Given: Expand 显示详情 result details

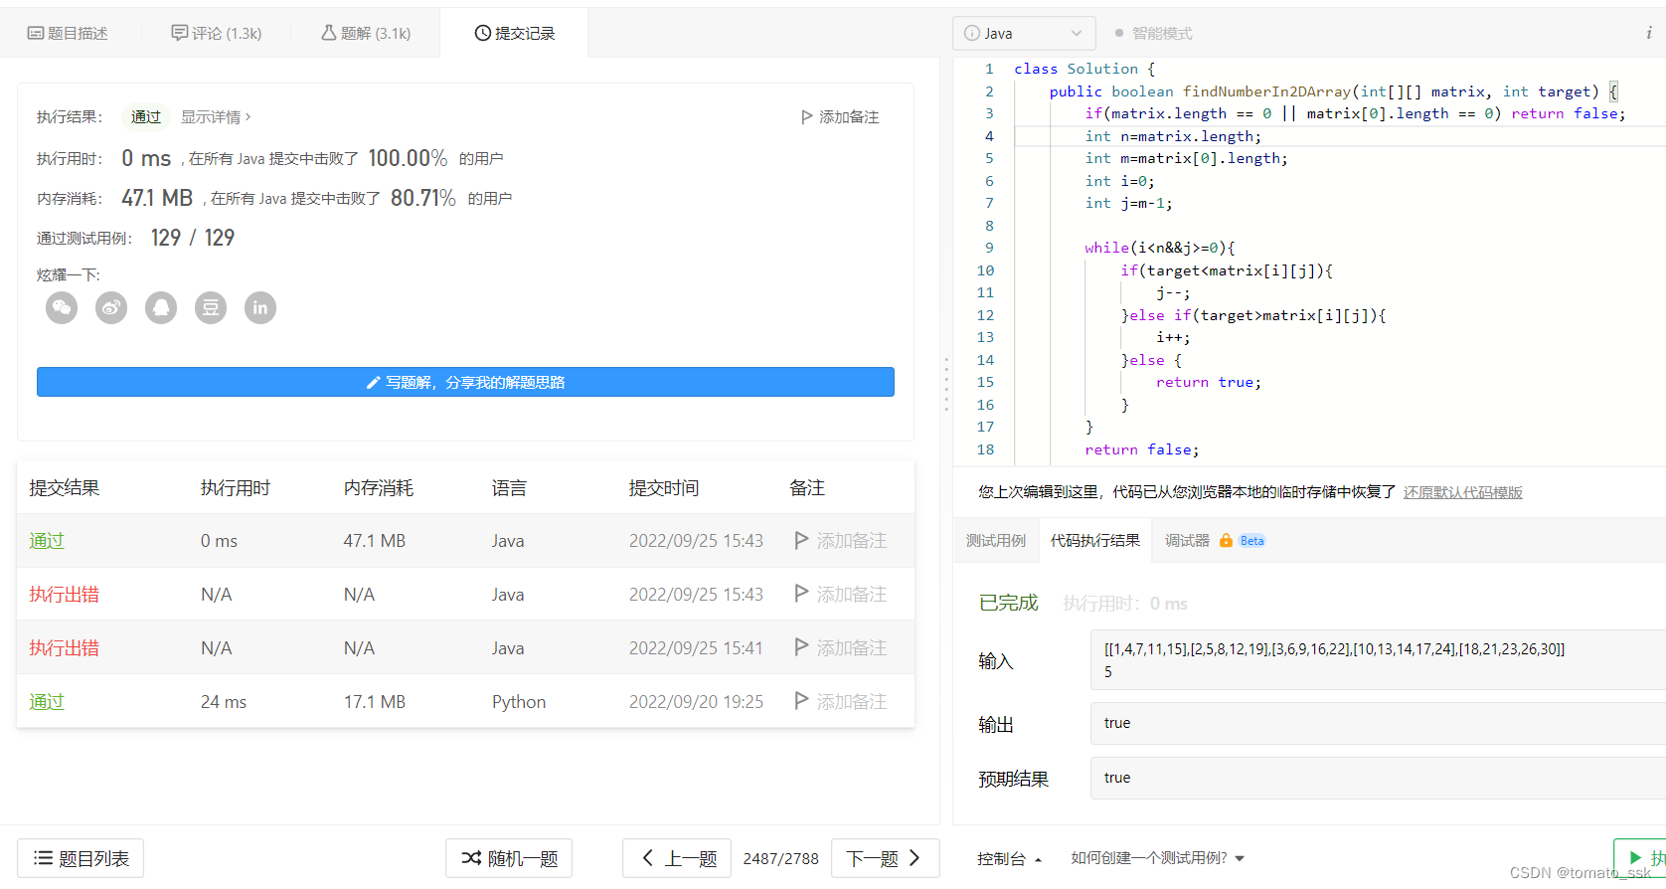Looking at the screenshot, I should 216,117.
